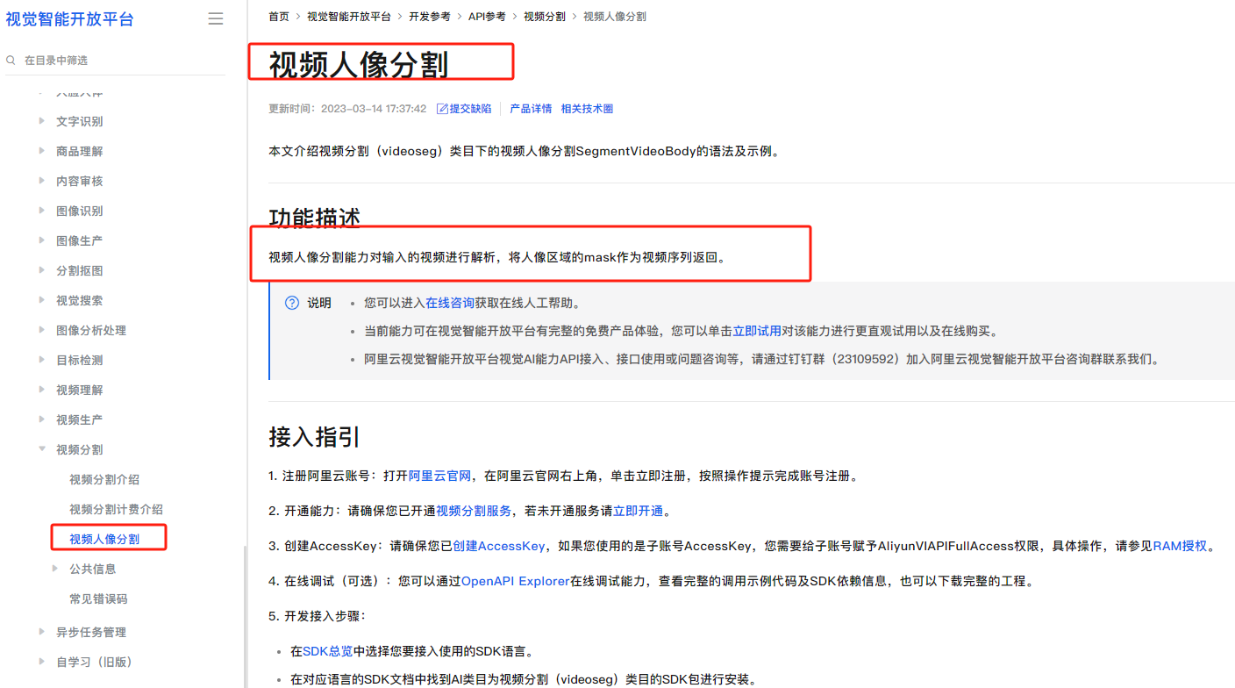
Task: Click 视觉智能开放平台 breadcrumb link
Action: pos(349,17)
